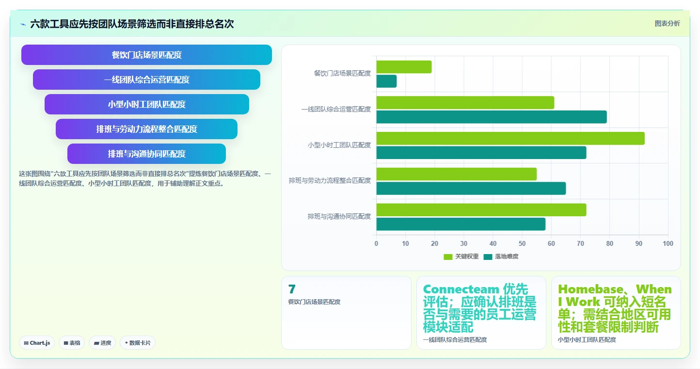The height and width of the screenshot is (369, 700).
Task: Click the light green bar for 餐饮门店场景匹配度
Action: (404, 67)
